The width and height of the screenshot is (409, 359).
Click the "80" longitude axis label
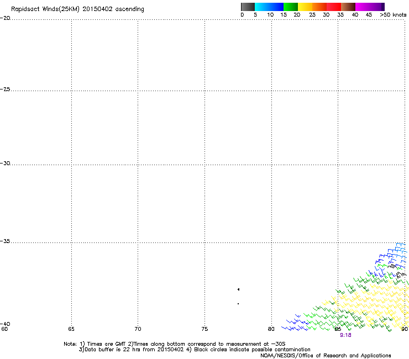tap(271, 329)
